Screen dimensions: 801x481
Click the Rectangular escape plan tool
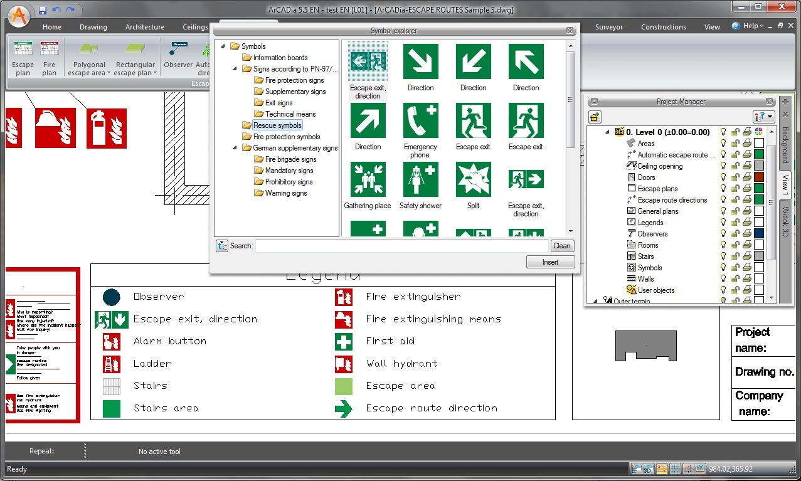coord(135,58)
